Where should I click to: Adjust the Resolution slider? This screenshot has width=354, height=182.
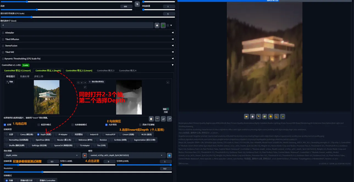pos(88,172)
